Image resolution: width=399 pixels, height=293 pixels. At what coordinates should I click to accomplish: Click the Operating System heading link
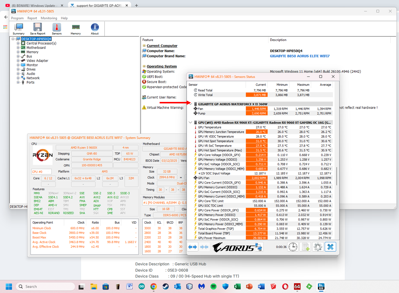(x=162, y=66)
